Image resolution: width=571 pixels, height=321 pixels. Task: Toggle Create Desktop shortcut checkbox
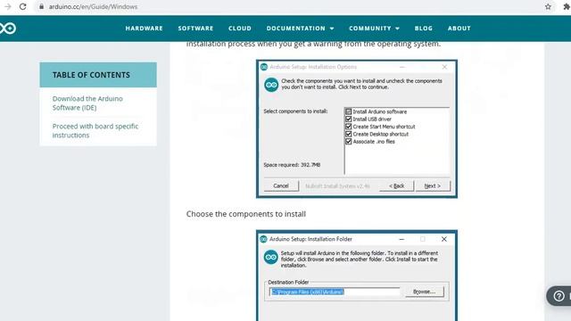click(x=349, y=134)
